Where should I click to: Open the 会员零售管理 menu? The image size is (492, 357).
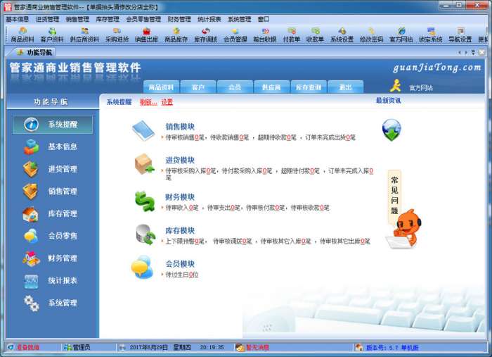pyautogui.click(x=143, y=19)
